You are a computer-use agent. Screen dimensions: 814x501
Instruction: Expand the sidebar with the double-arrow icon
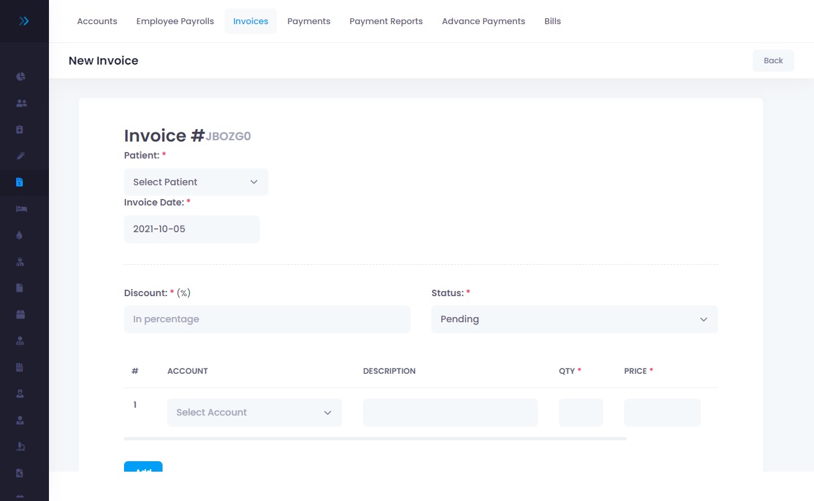click(24, 21)
